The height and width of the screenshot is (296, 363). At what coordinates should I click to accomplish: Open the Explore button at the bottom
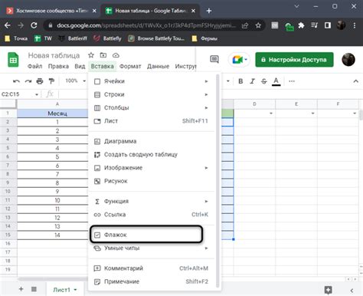point(328,290)
